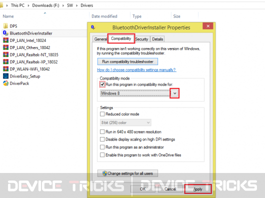The height and width of the screenshot is (198, 265).
Task: Click Change settings for all users button
Action: point(127,173)
